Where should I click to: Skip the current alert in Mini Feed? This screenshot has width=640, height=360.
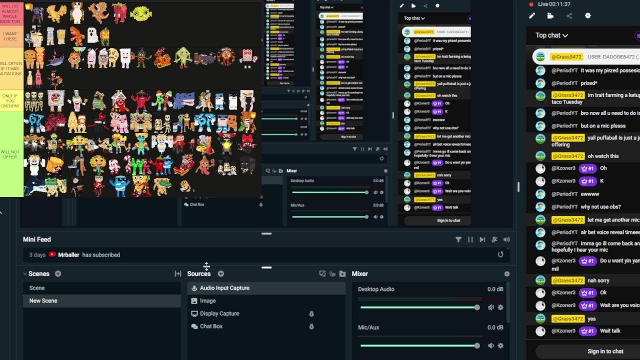coord(482,239)
